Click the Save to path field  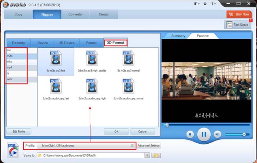coord(91,156)
